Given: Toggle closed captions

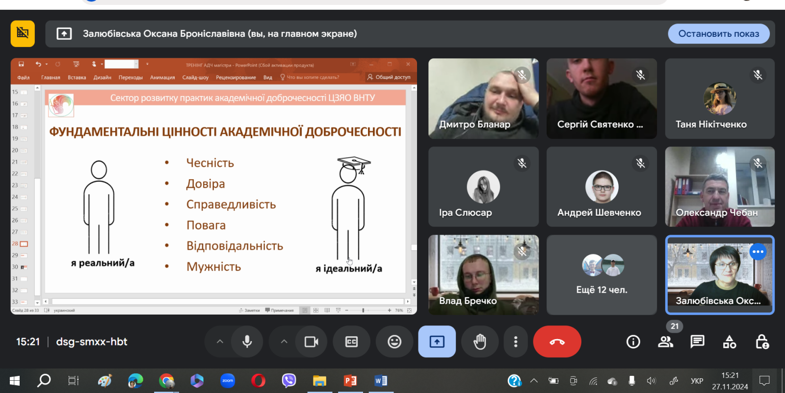Looking at the screenshot, I should 352,342.
